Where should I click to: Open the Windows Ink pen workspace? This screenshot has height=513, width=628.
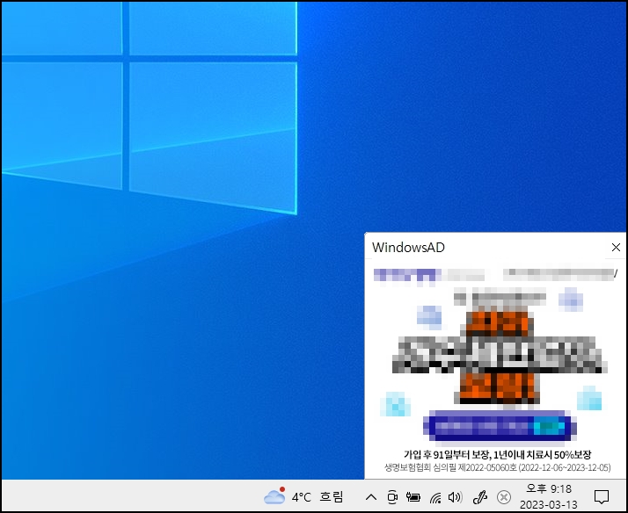(479, 497)
